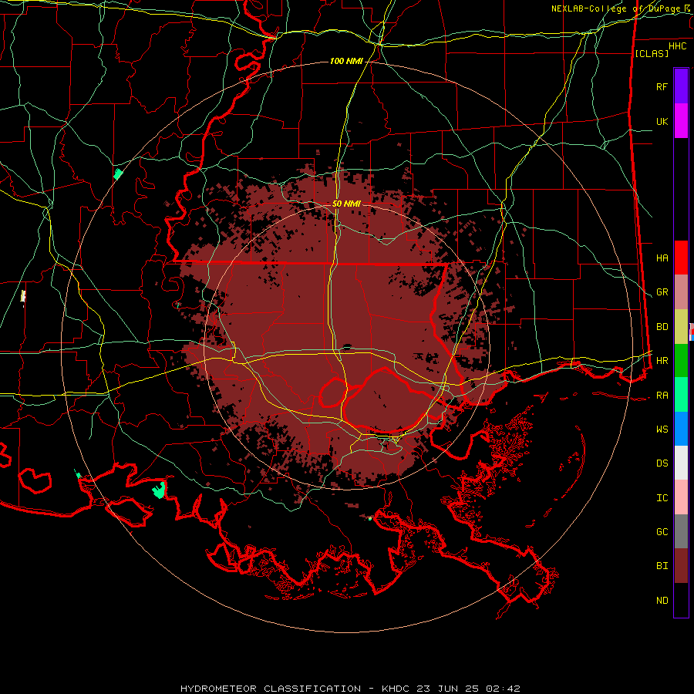The image size is (694, 694).
Task: Click the 'GC' legend label
Action: coord(662,532)
